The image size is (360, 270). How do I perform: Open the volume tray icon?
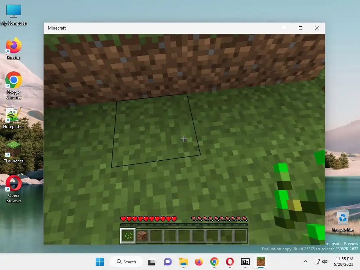click(324, 262)
